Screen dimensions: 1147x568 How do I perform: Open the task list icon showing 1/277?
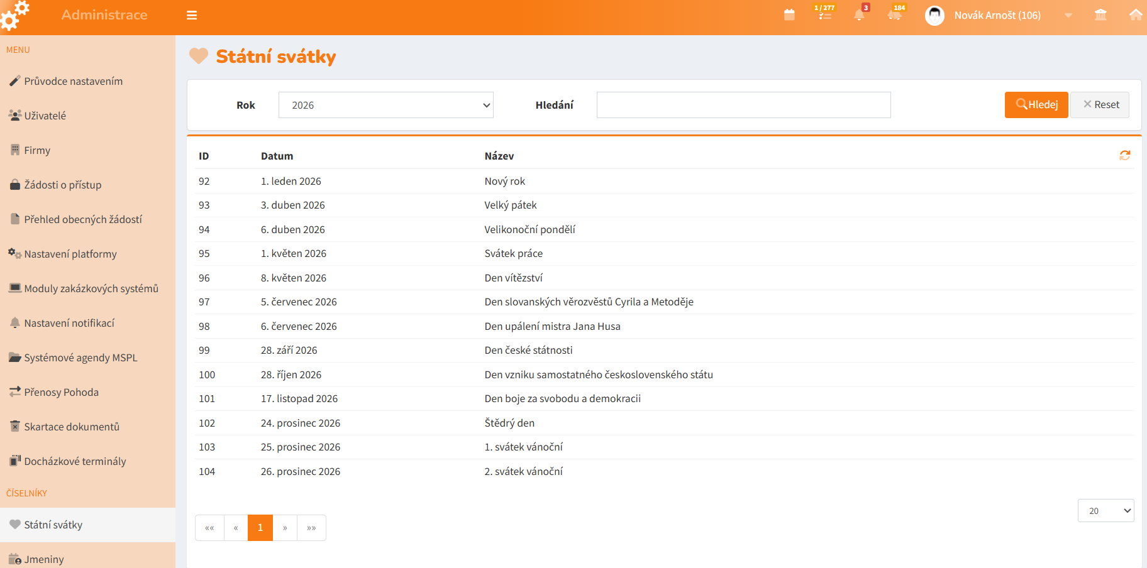[x=825, y=14]
